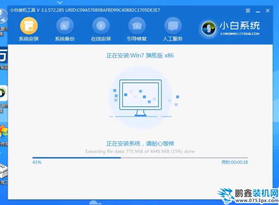Click the 在线安装 tab label
The height and width of the screenshot is (205, 279).
point(101,39)
